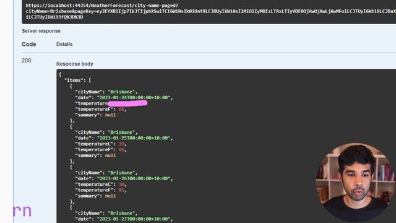Select the date value 2023-01-27T00:00:00+10:00
396x223 pixels.
(134, 219)
